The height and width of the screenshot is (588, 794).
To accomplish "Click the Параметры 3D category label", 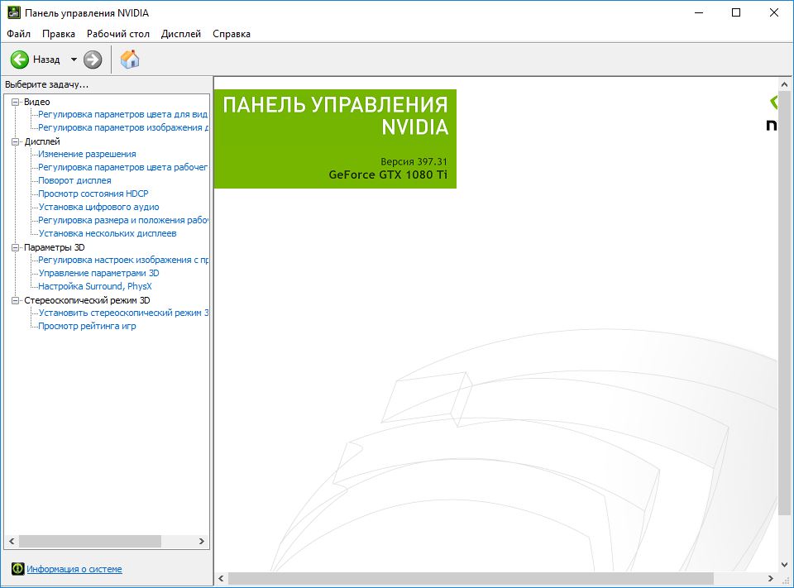I will (55, 247).
